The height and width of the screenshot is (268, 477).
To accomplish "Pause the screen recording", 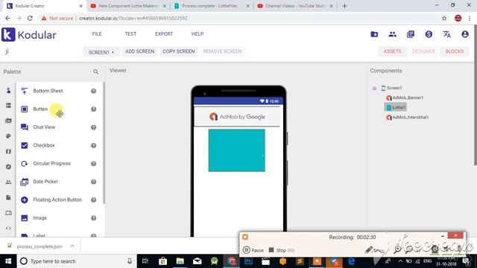I will pos(253,250).
